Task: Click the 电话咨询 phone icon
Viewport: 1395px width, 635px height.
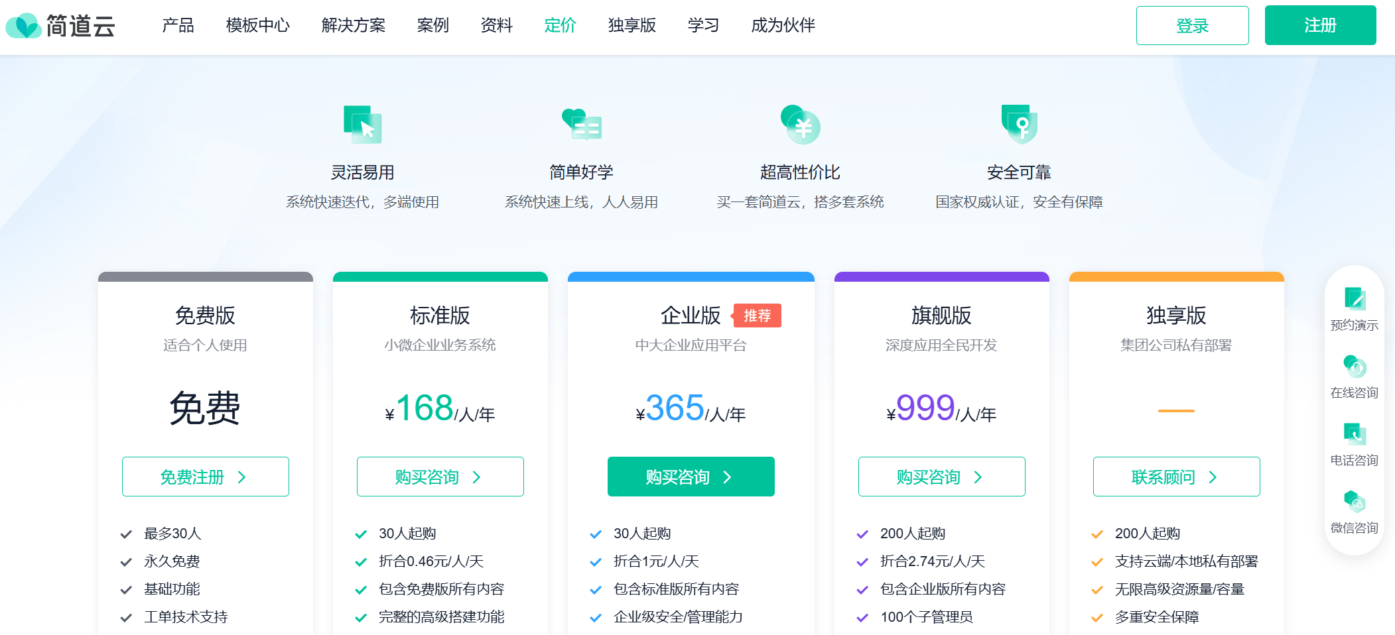Action: coord(1354,434)
